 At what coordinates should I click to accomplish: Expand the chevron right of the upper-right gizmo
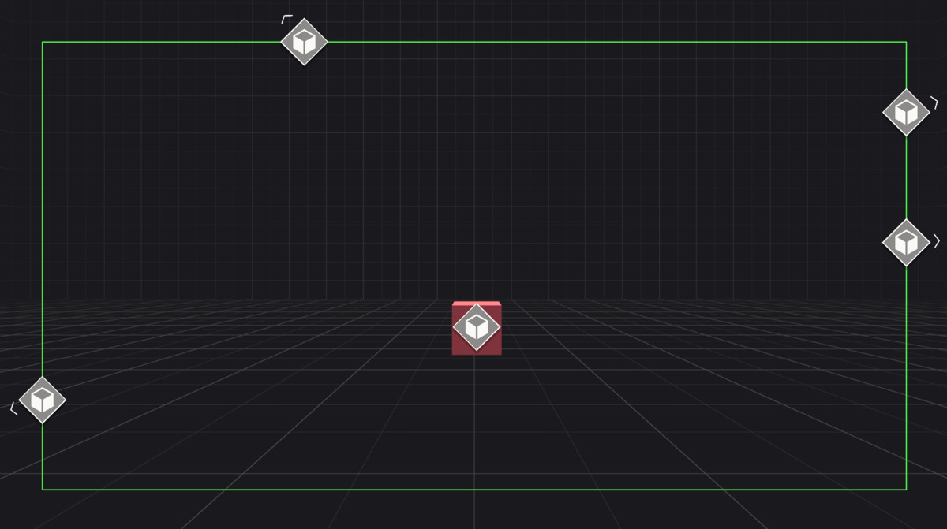pos(935,103)
